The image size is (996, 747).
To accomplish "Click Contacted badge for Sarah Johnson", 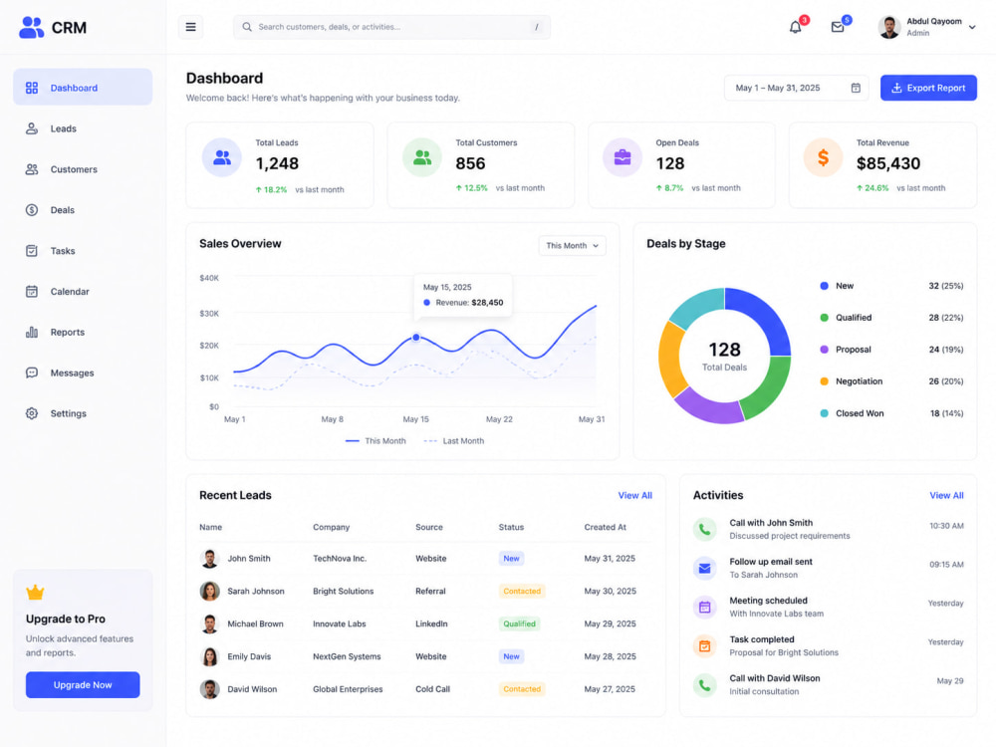I will 522,591.
